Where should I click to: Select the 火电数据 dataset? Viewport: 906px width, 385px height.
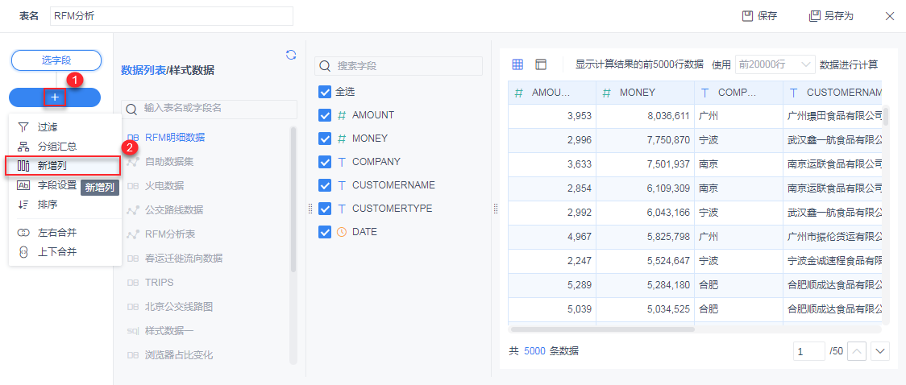pyautogui.click(x=164, y=185)
